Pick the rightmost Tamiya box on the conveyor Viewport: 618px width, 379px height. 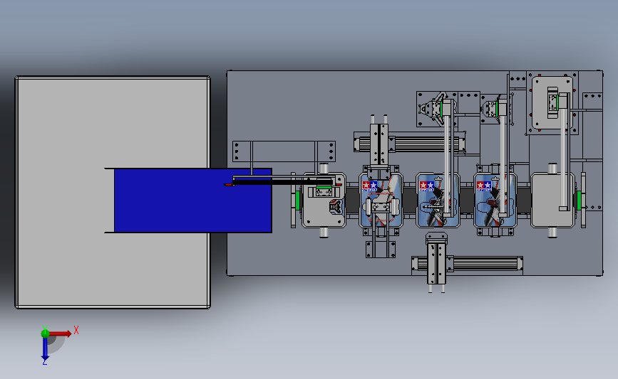coord(495,200)
